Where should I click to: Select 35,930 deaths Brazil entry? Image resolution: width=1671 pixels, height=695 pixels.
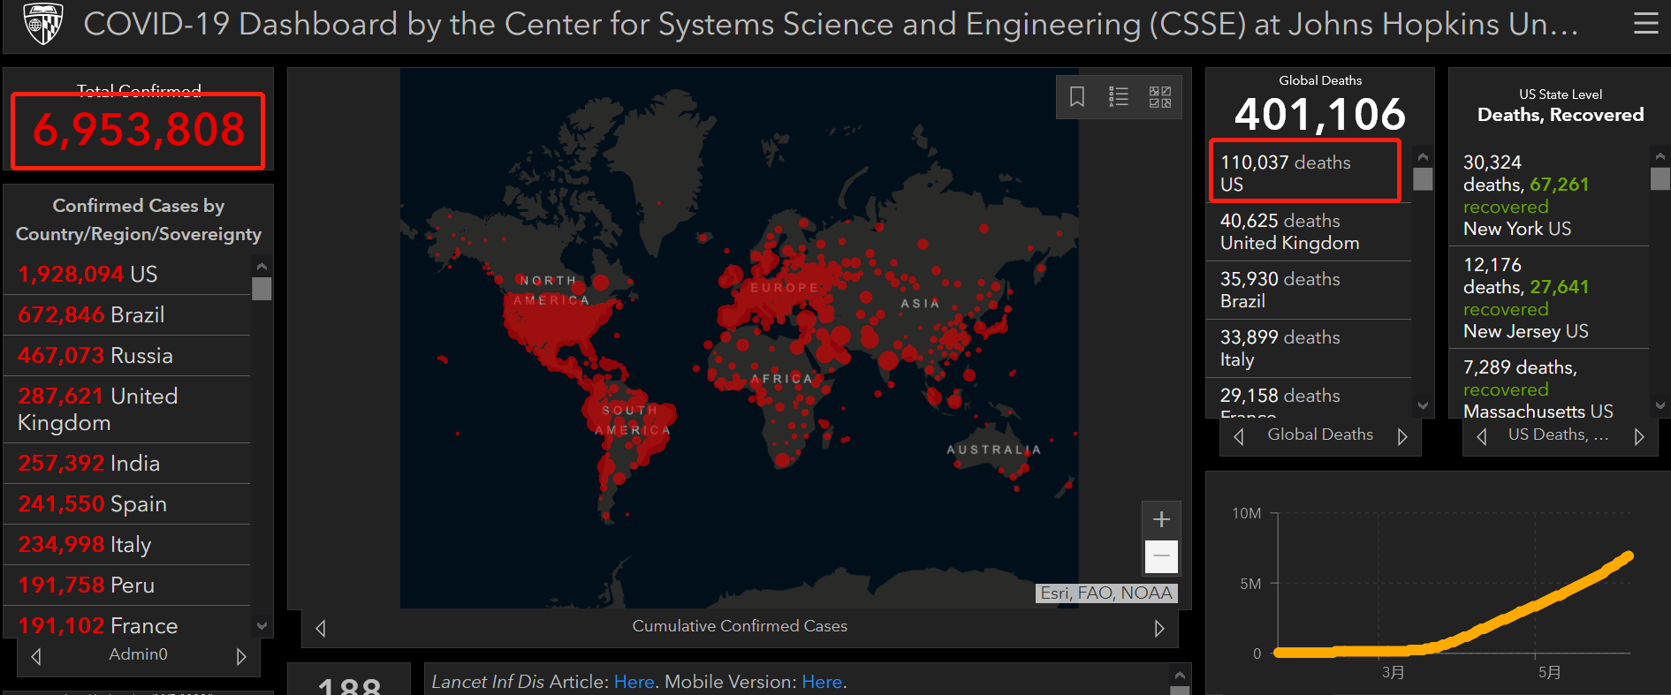1309,291
